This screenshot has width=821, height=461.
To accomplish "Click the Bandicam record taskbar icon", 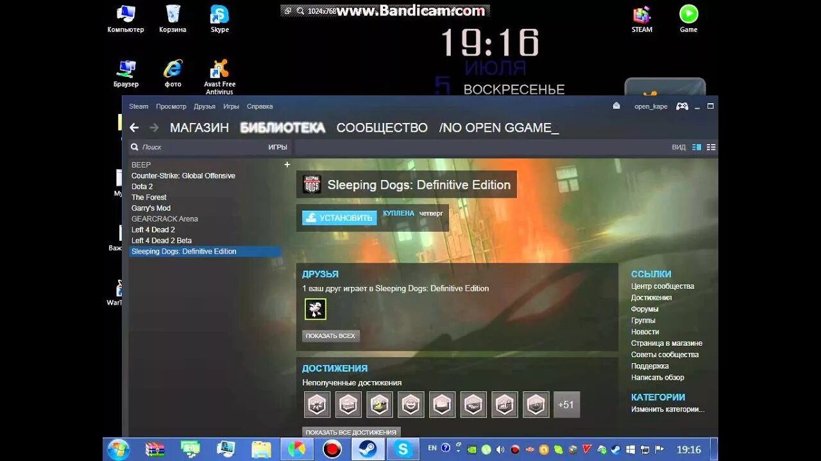I will point(332,449).
